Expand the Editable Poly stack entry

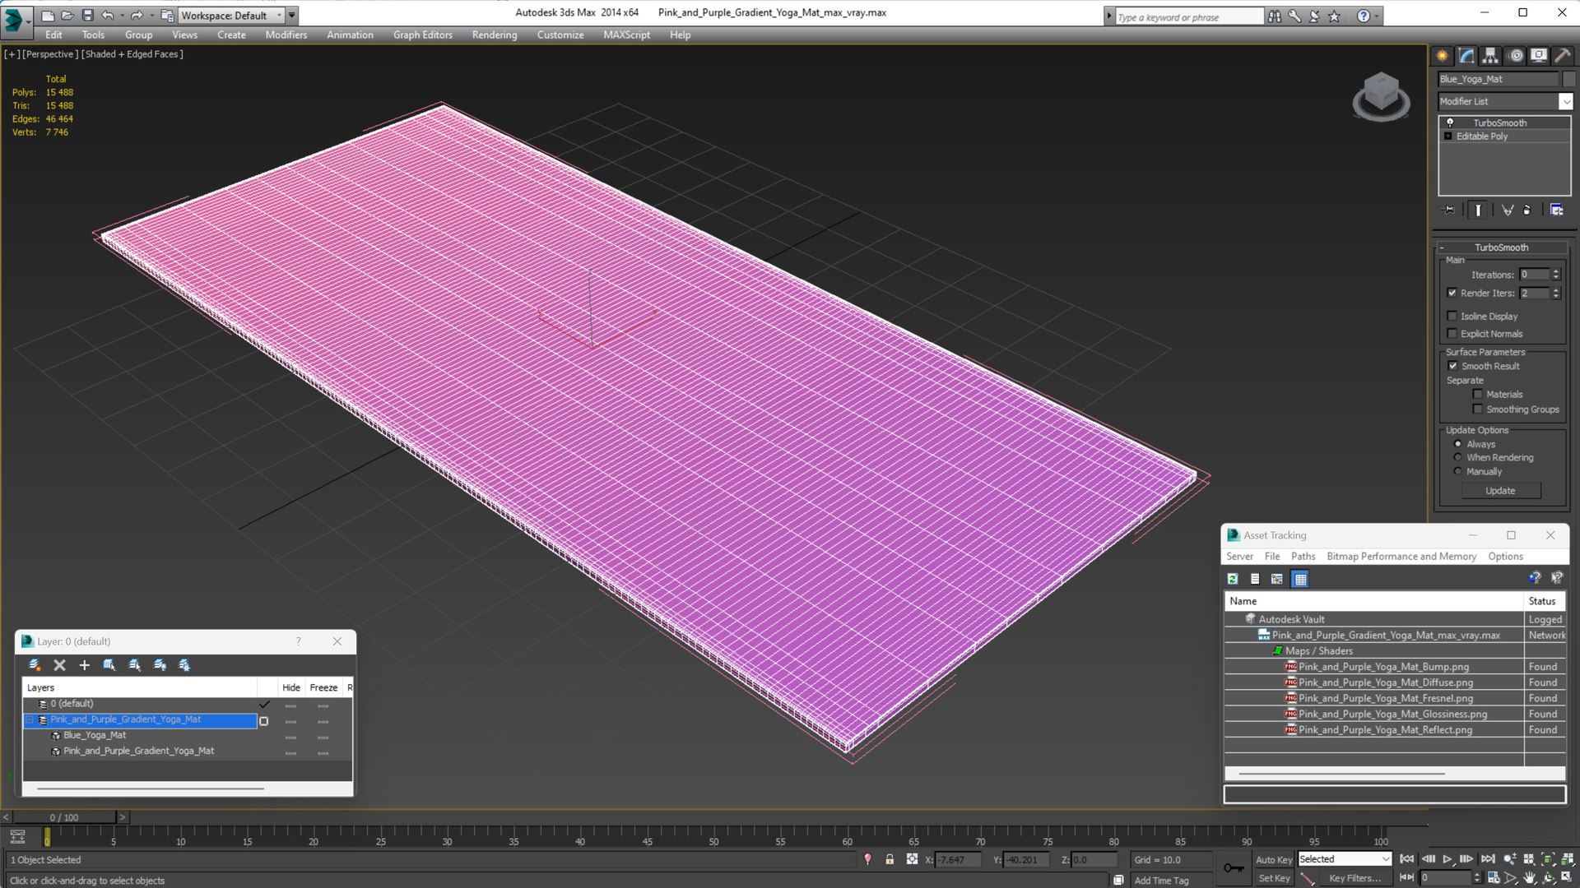1448,136
